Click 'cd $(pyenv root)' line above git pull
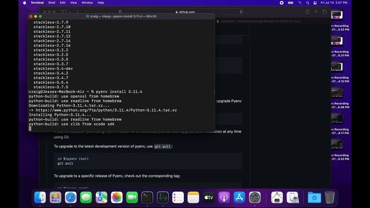Image resolution: width=370 pixels, height=208 pixels. pyautogui.click(x=73, y=159)
